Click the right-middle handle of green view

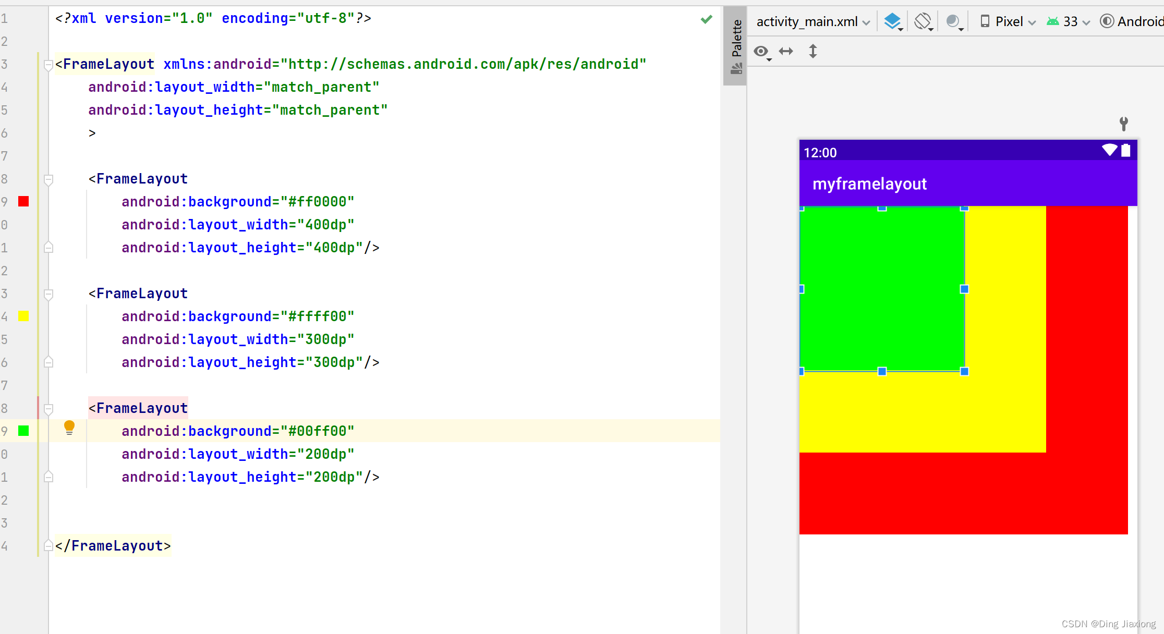pyautogui.click(x=964, y=289)
